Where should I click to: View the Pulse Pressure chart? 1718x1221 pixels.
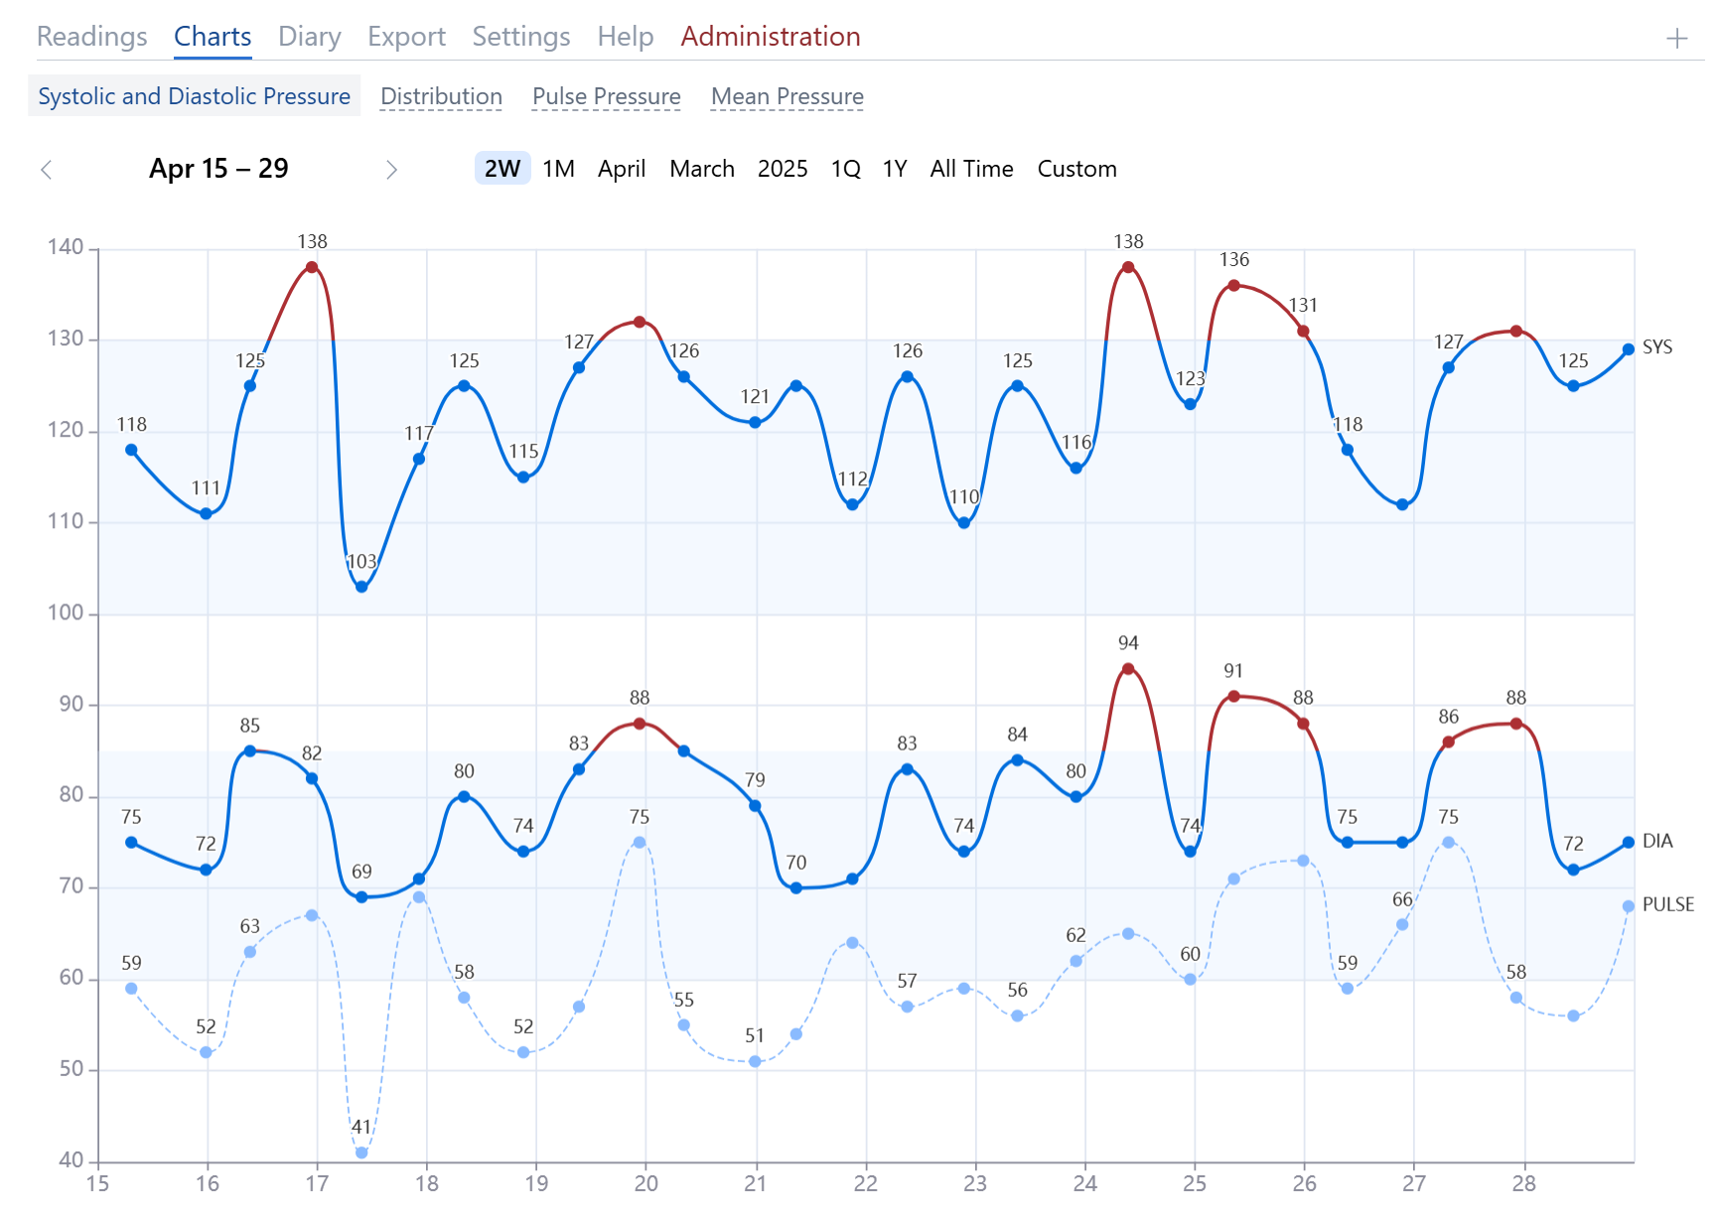tap(606, 96)
